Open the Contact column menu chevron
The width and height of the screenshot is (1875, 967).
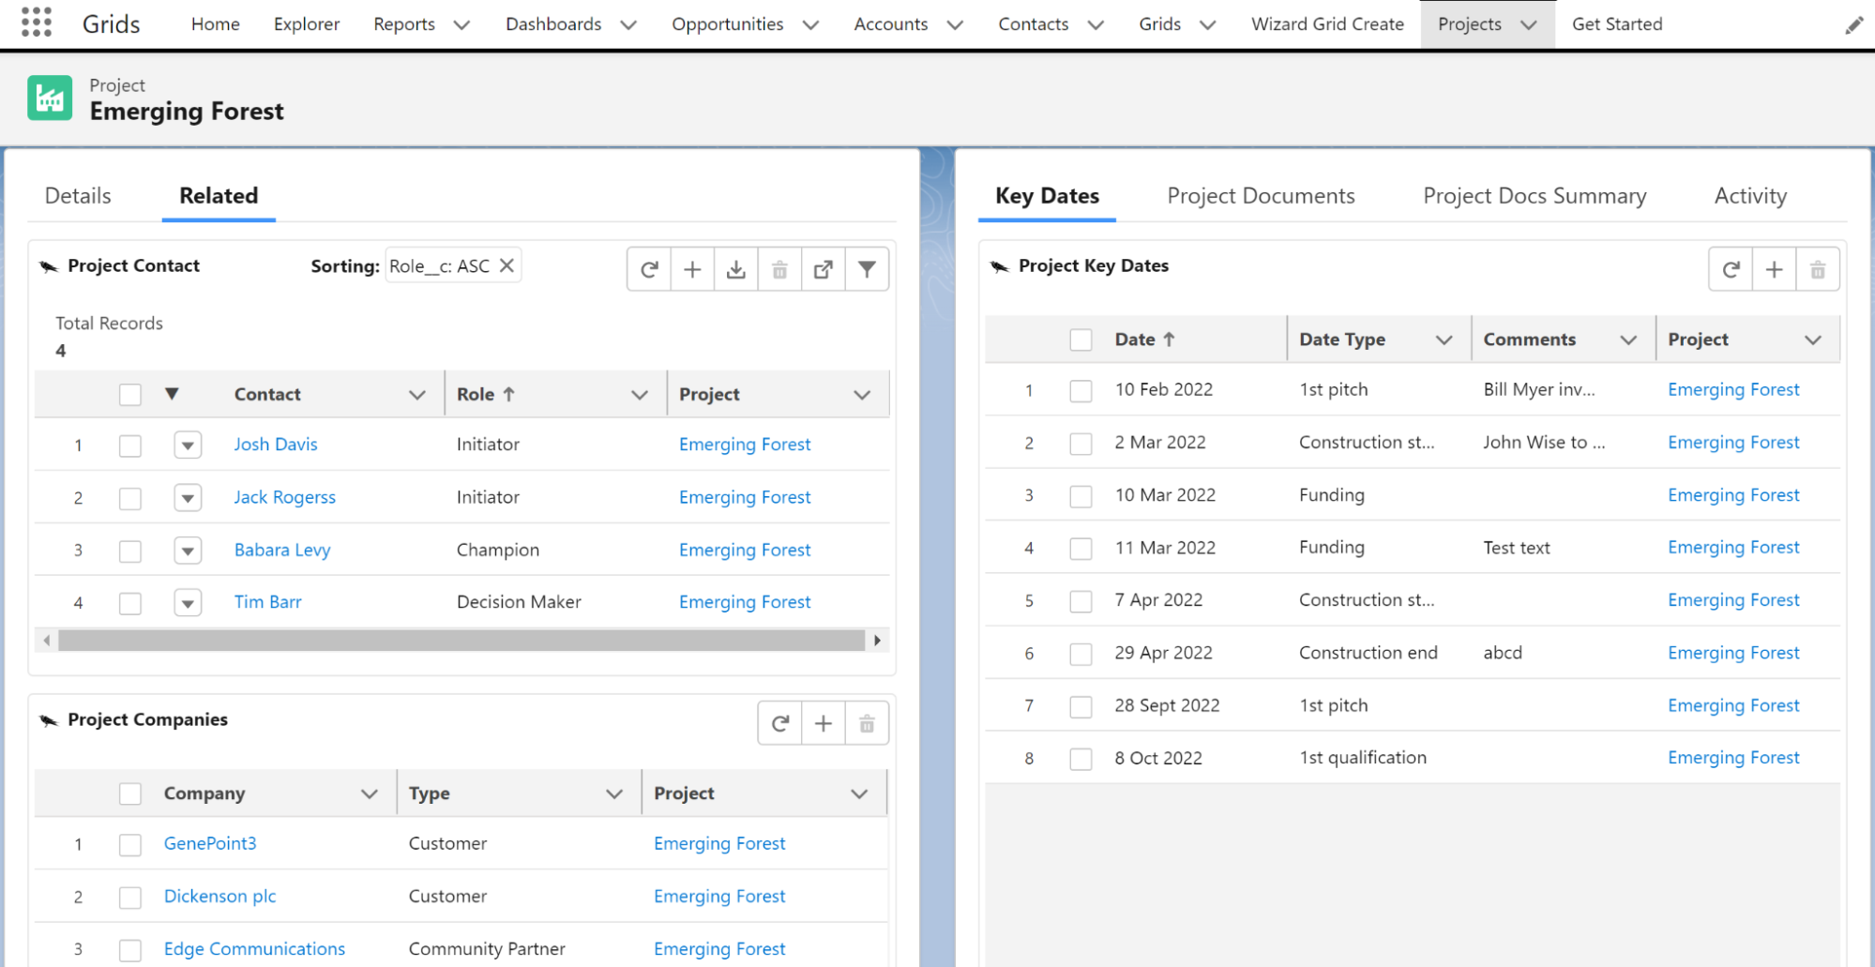click(x=417, y=395)
